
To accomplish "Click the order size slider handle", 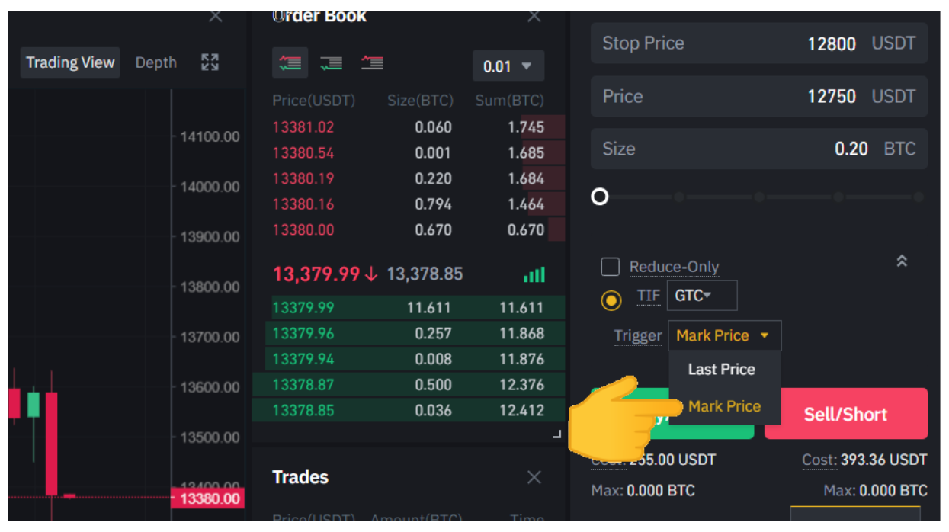I will click(600, 197).
